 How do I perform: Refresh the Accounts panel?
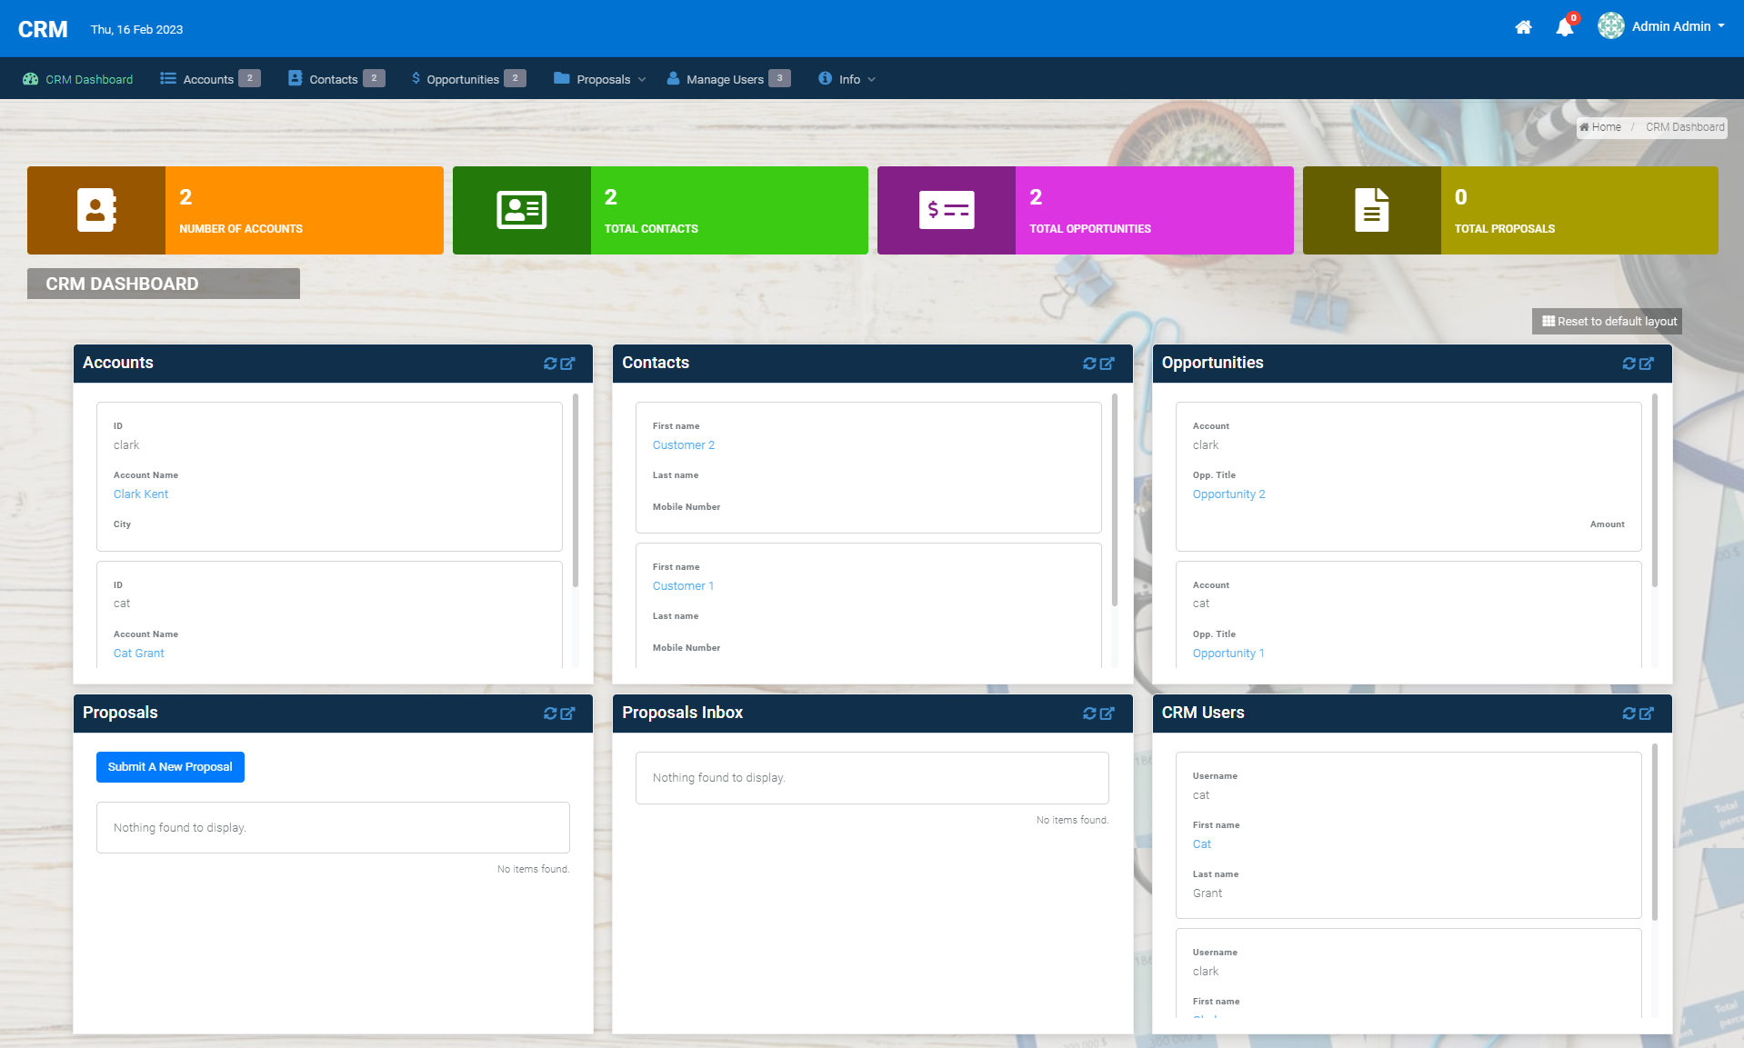click(550, 364)
